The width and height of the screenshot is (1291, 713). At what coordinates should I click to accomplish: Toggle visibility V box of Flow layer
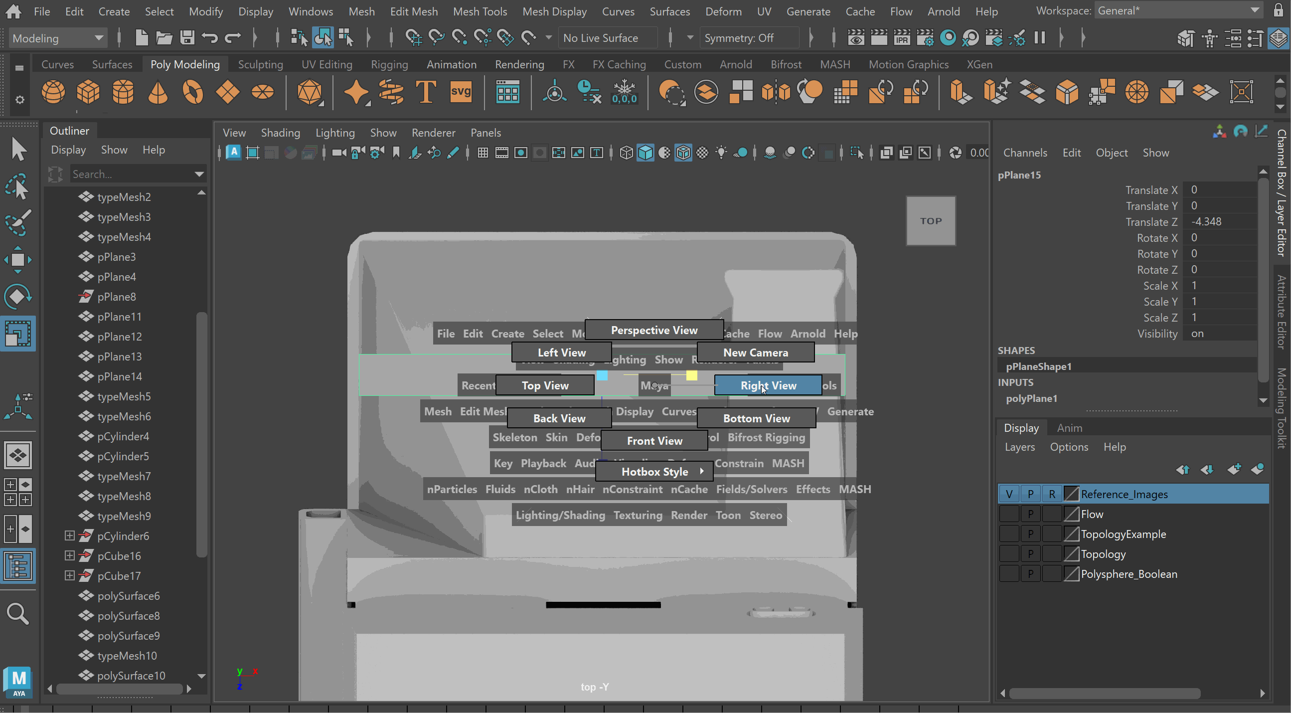point(1009,514)
